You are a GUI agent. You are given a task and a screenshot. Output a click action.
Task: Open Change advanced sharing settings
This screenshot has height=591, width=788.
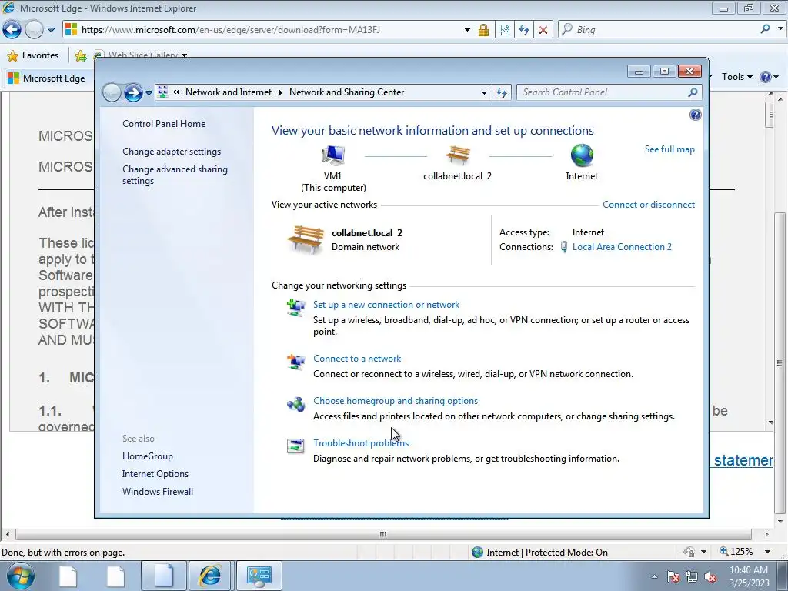click(x=175, y=175)
